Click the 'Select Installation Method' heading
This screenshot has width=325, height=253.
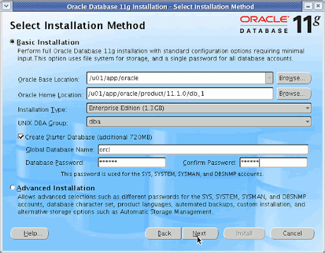(x=77, y=25)
